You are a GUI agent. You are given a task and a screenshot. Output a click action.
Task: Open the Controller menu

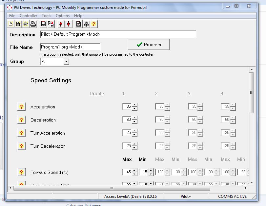[28, 16]
